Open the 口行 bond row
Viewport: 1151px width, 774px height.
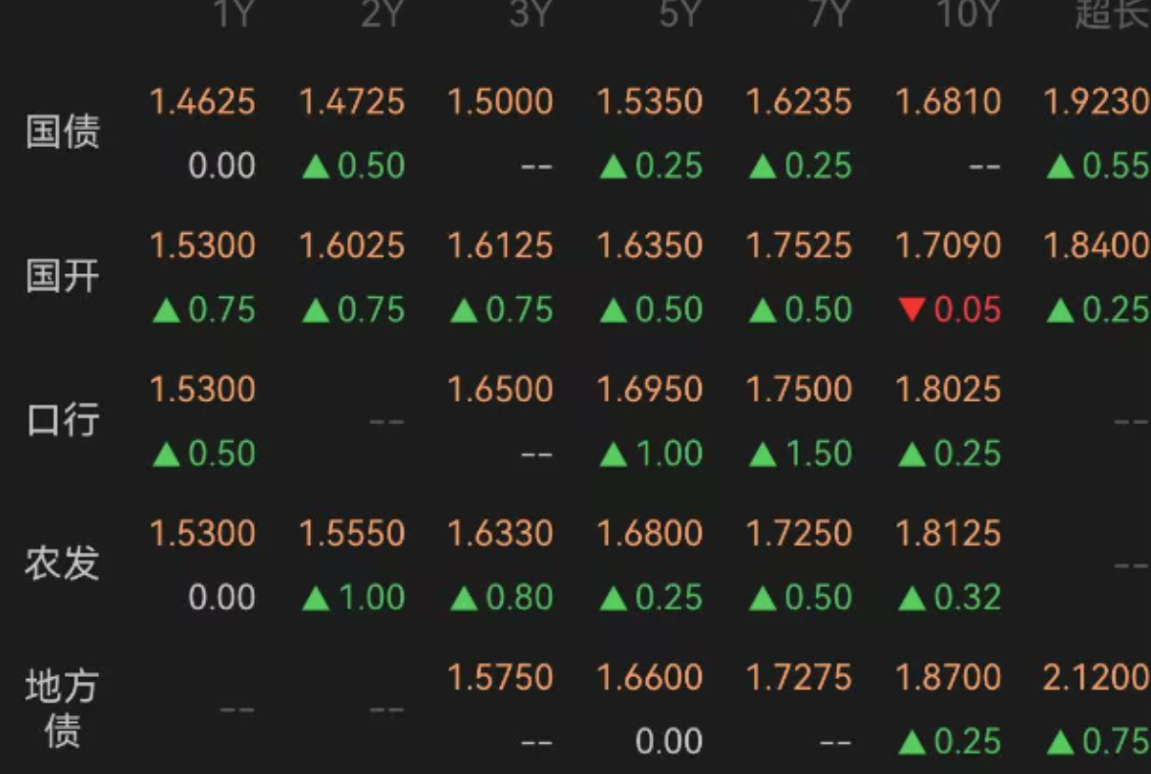575,420
